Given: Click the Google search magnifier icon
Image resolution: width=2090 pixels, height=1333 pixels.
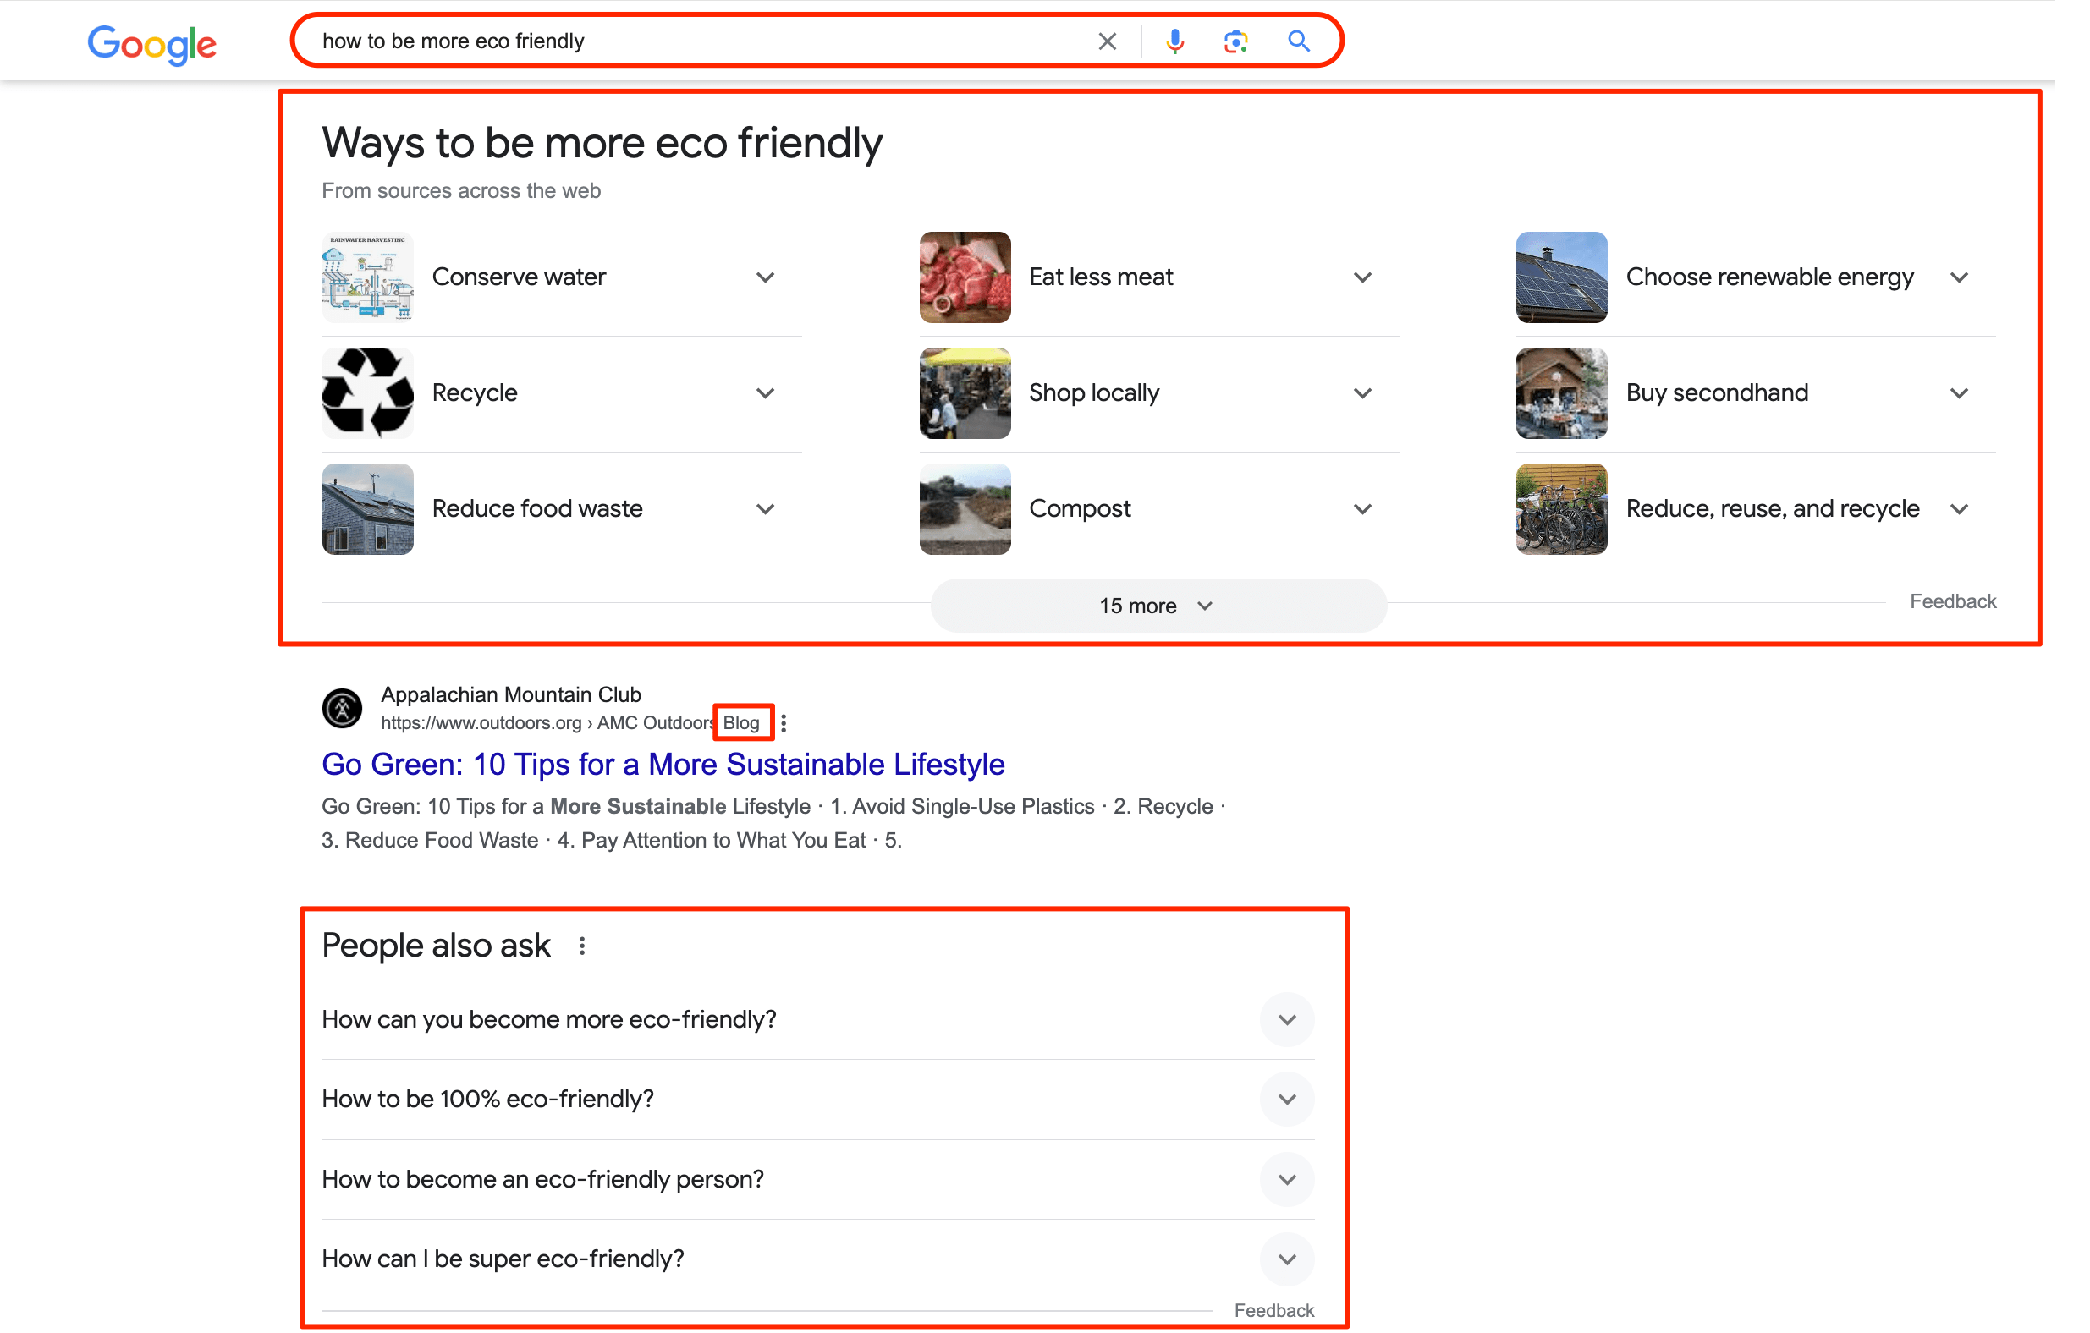Looking at the screenshot, I should coord(1300,41).
